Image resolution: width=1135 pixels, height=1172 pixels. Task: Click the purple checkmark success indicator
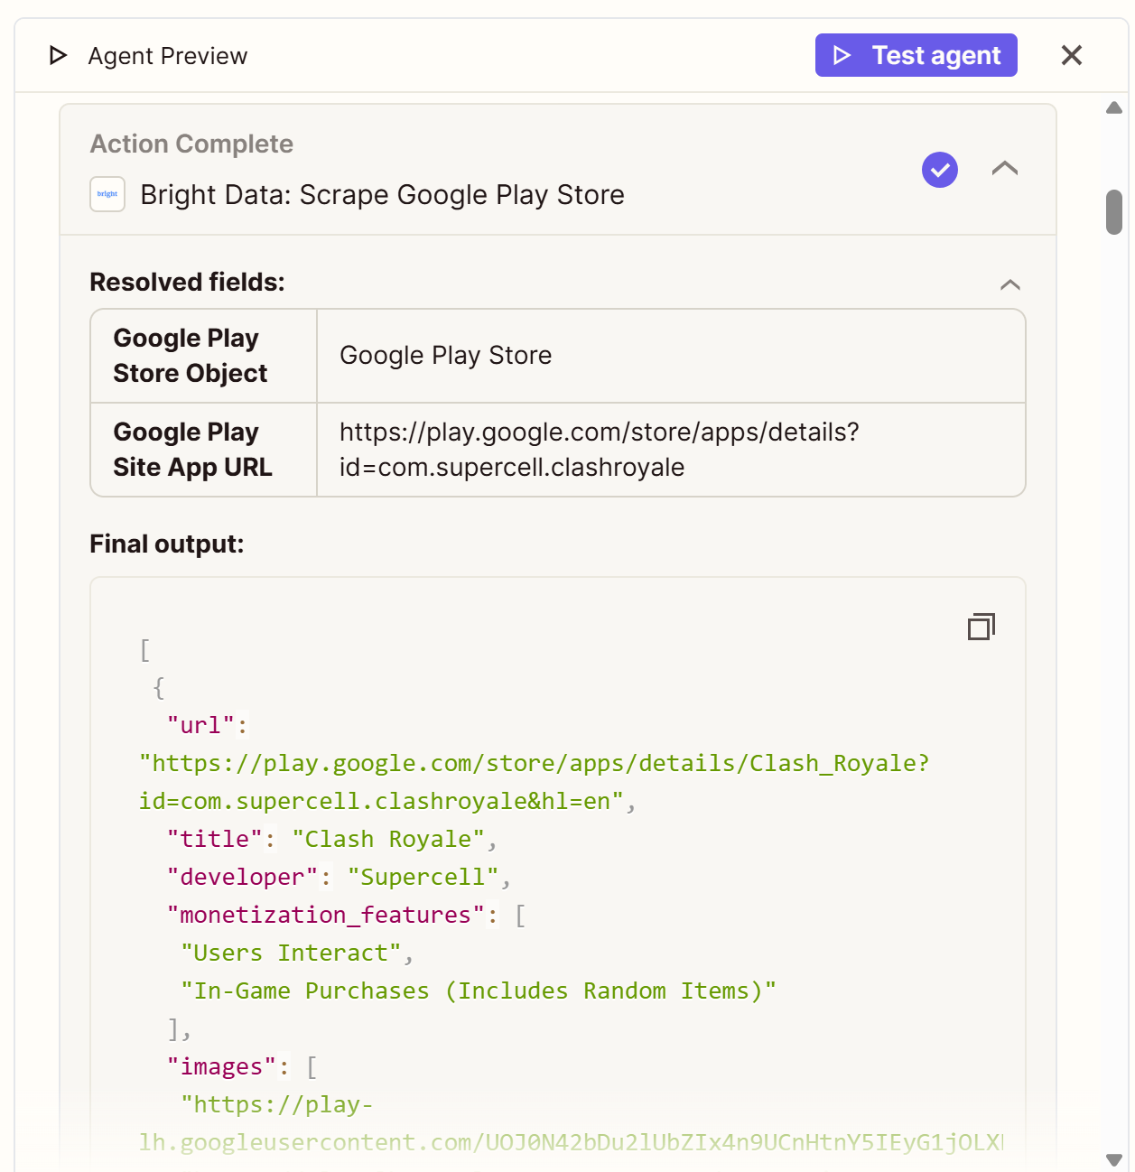939,170
